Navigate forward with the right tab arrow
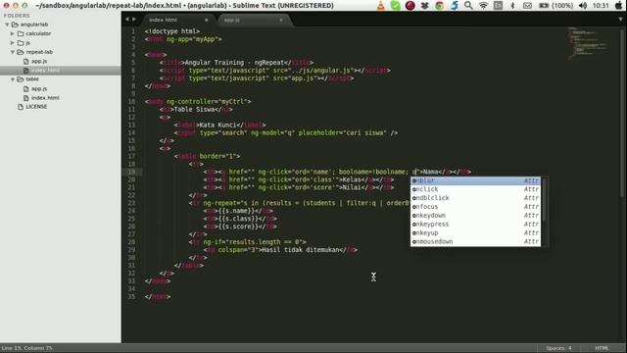Image resolution: width=627 pixels, height=353 pixels. pyautogui.click(x=134, y=19)
